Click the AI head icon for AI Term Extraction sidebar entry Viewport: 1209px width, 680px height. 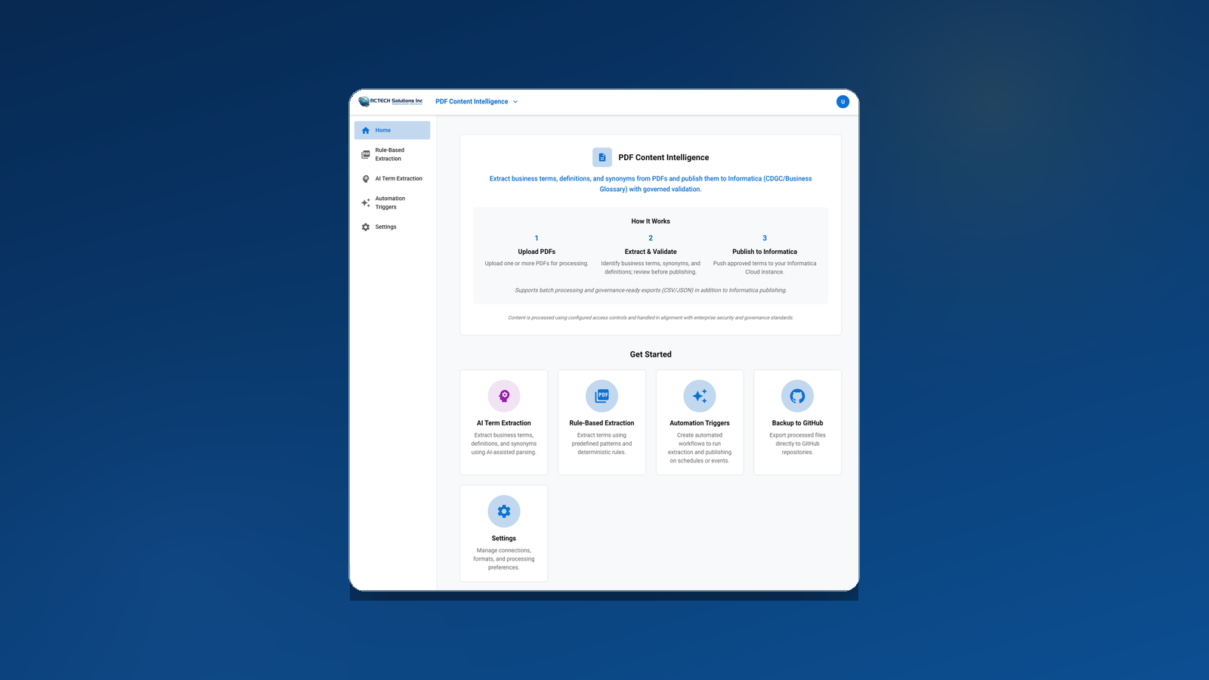click(366, 178)
